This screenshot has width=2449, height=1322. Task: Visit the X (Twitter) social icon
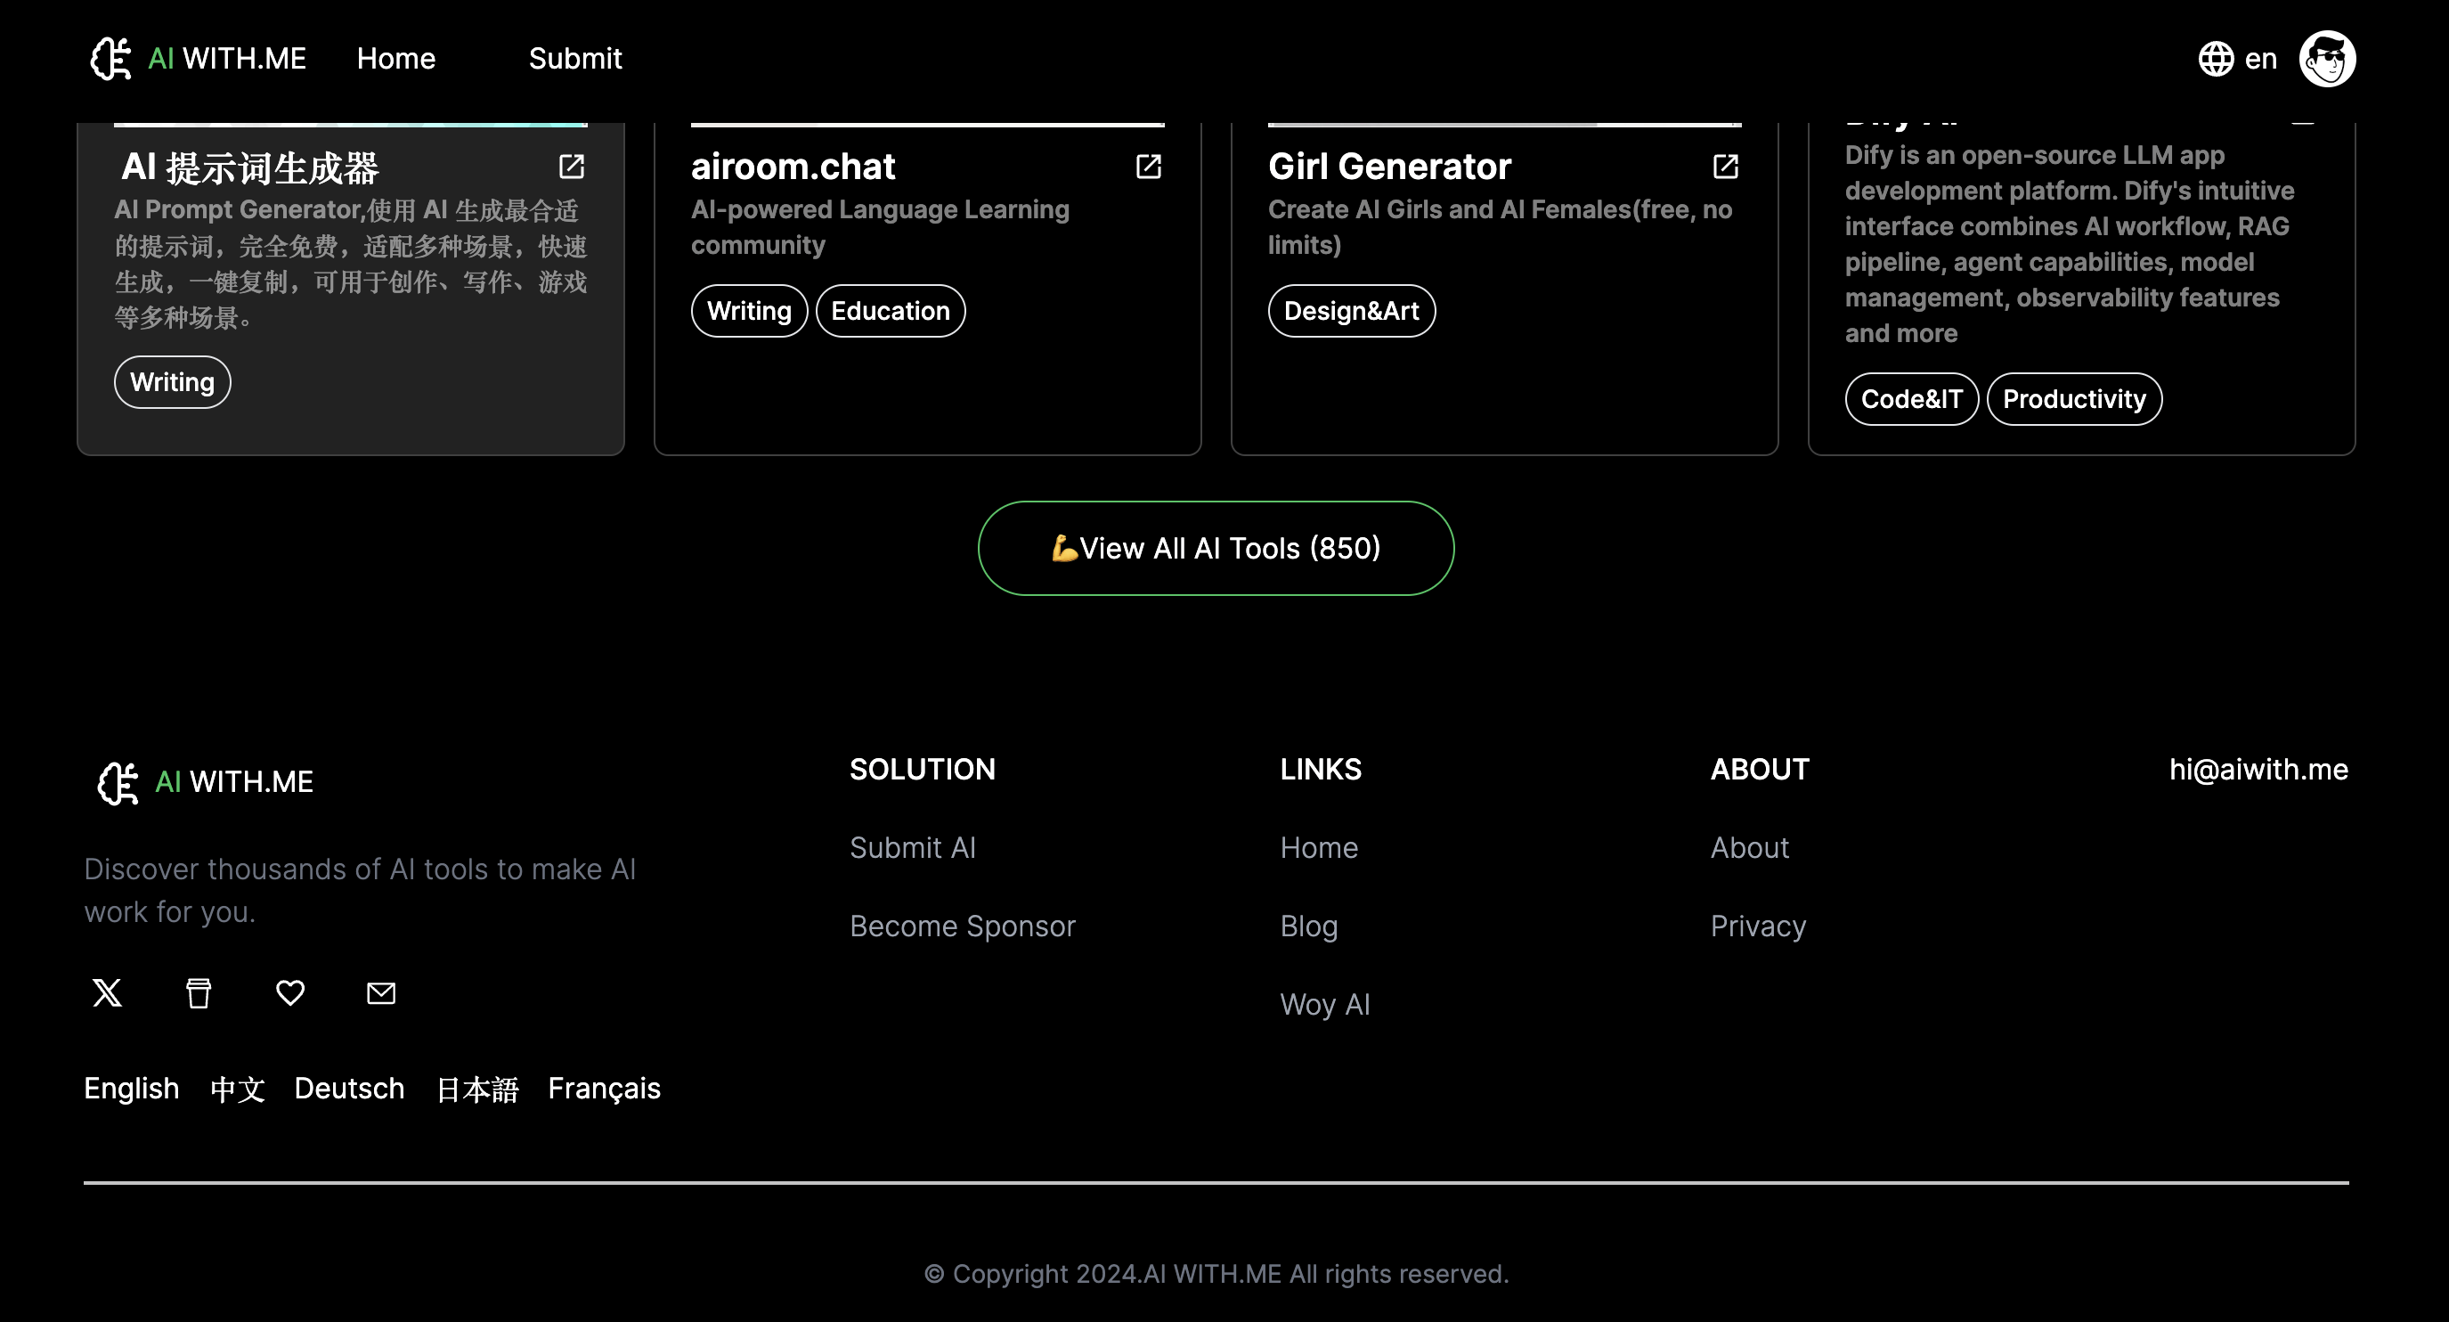coord(108,993)
